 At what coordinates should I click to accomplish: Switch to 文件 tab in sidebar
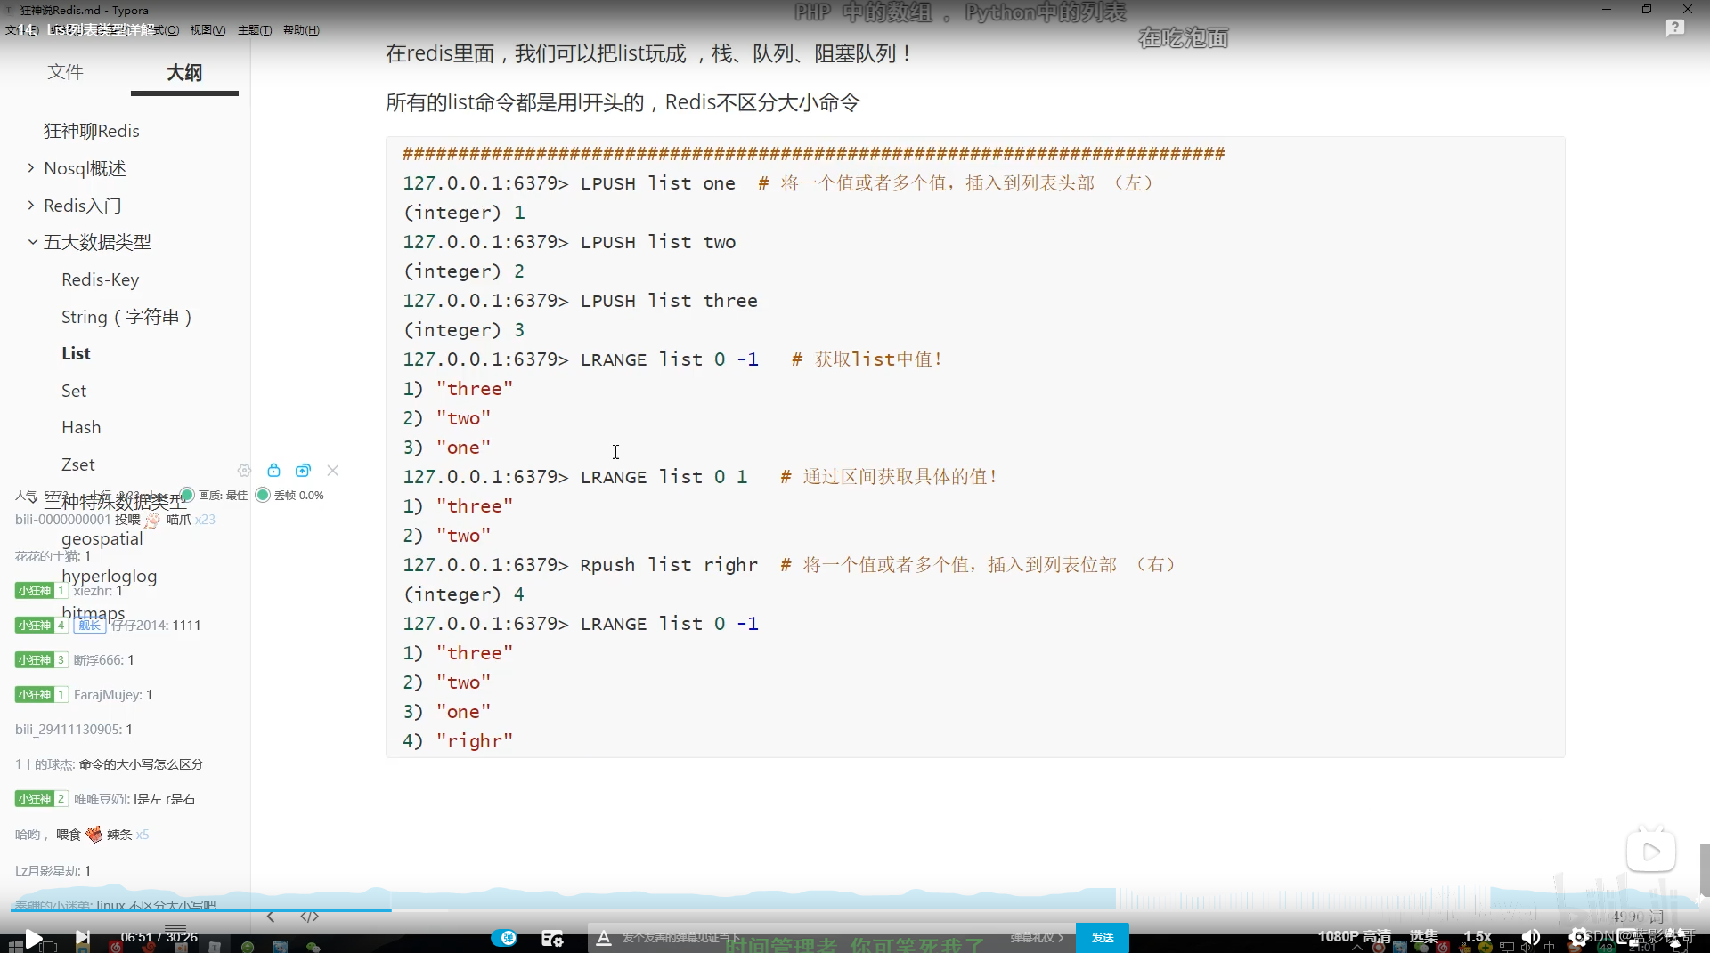click(x=65, y=71)
